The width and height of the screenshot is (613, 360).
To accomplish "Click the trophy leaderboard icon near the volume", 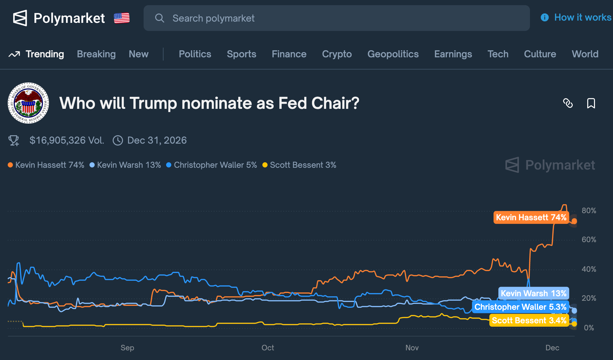I will click(x=13, y=140).
